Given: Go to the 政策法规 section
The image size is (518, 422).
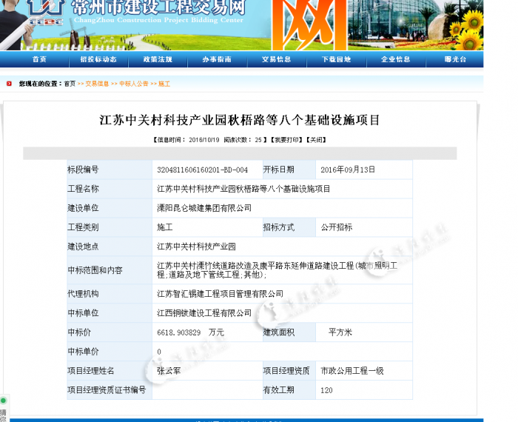Looking at the screenshot, I should [x=158, y=59].
